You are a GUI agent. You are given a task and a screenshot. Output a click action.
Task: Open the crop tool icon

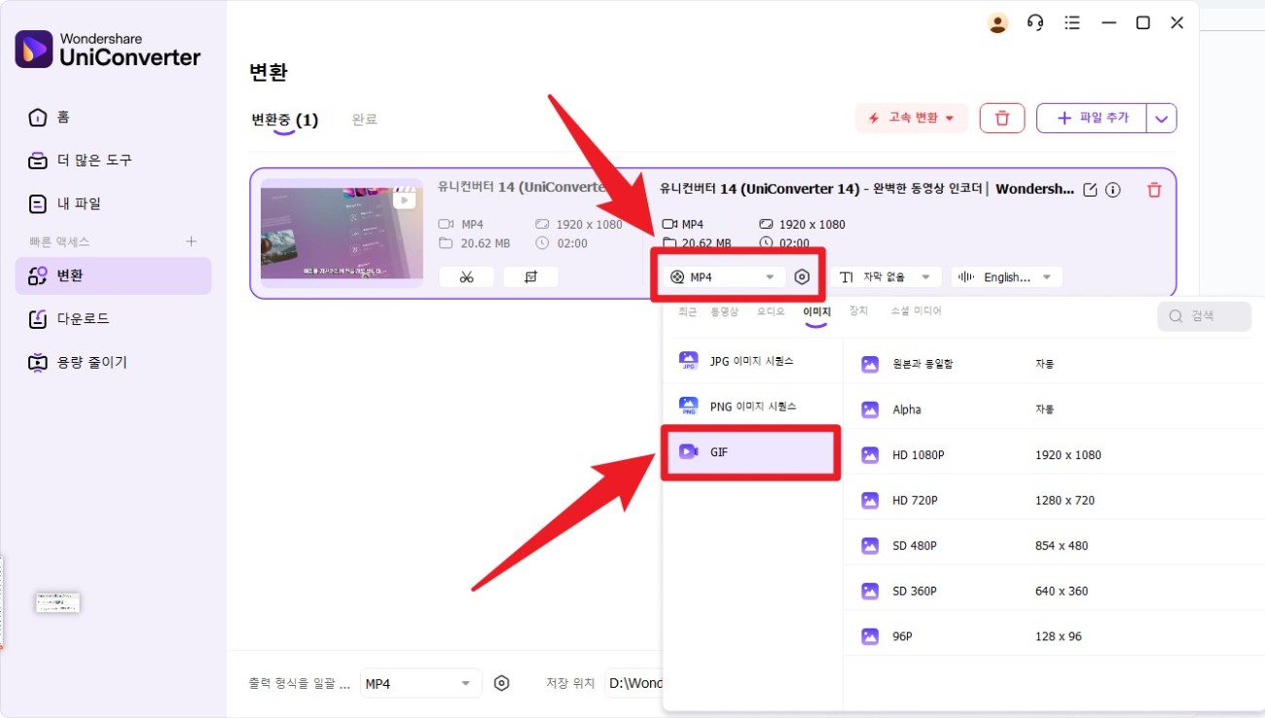[x=530, y=276]
